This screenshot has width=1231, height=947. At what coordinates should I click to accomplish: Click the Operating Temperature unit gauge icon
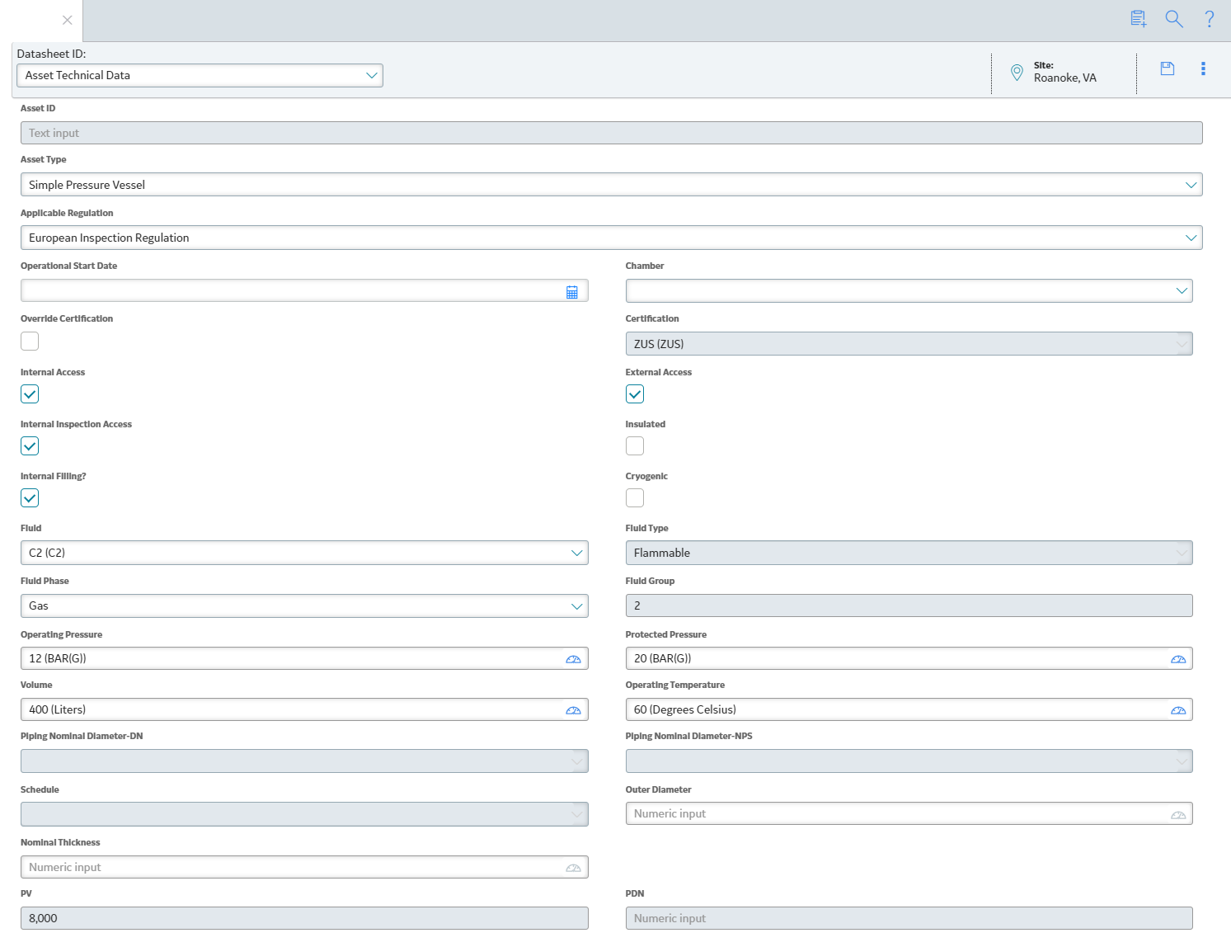(x=1178, y=710)
